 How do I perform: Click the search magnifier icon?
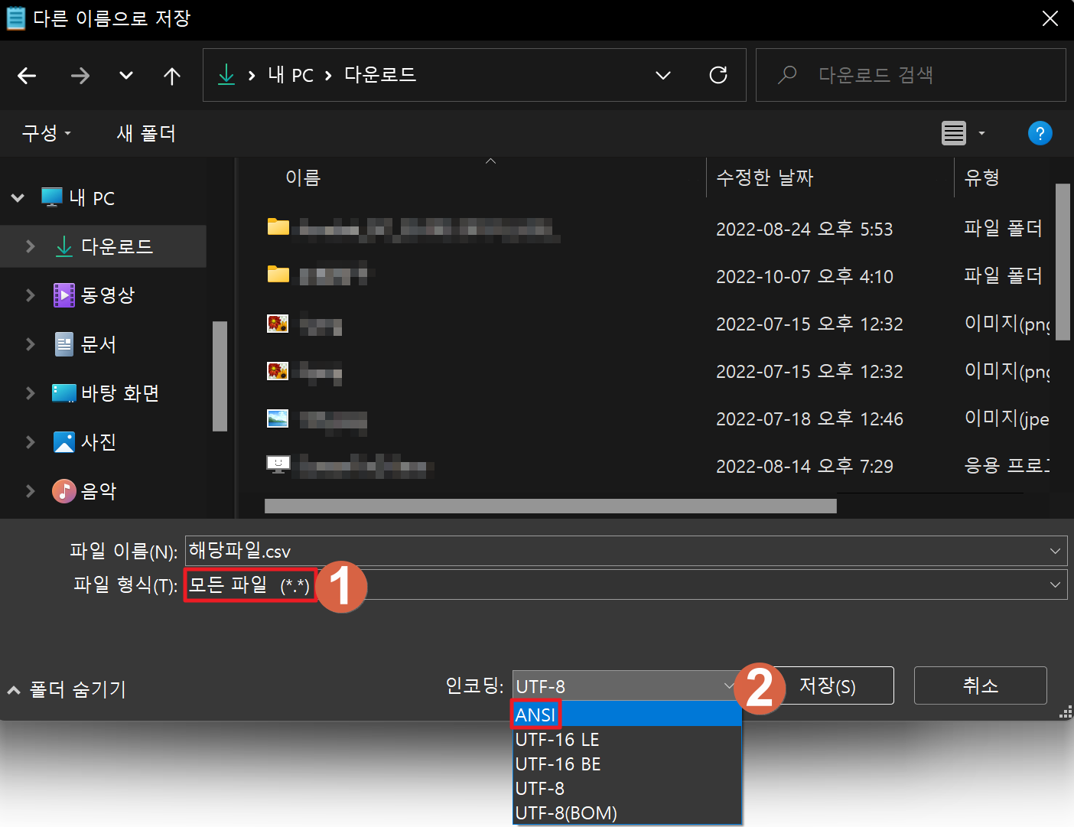[x=787, y=75]
